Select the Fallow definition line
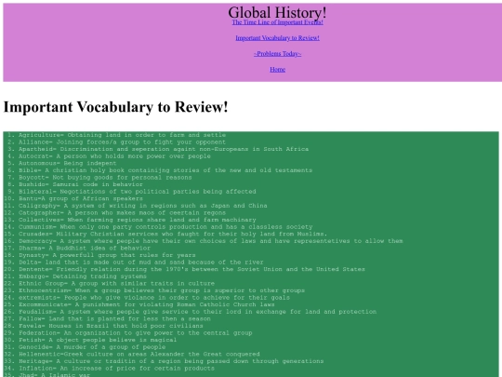The width and height of the screenshot is (502, 377). pyautogui.click(x=114, y=318)
